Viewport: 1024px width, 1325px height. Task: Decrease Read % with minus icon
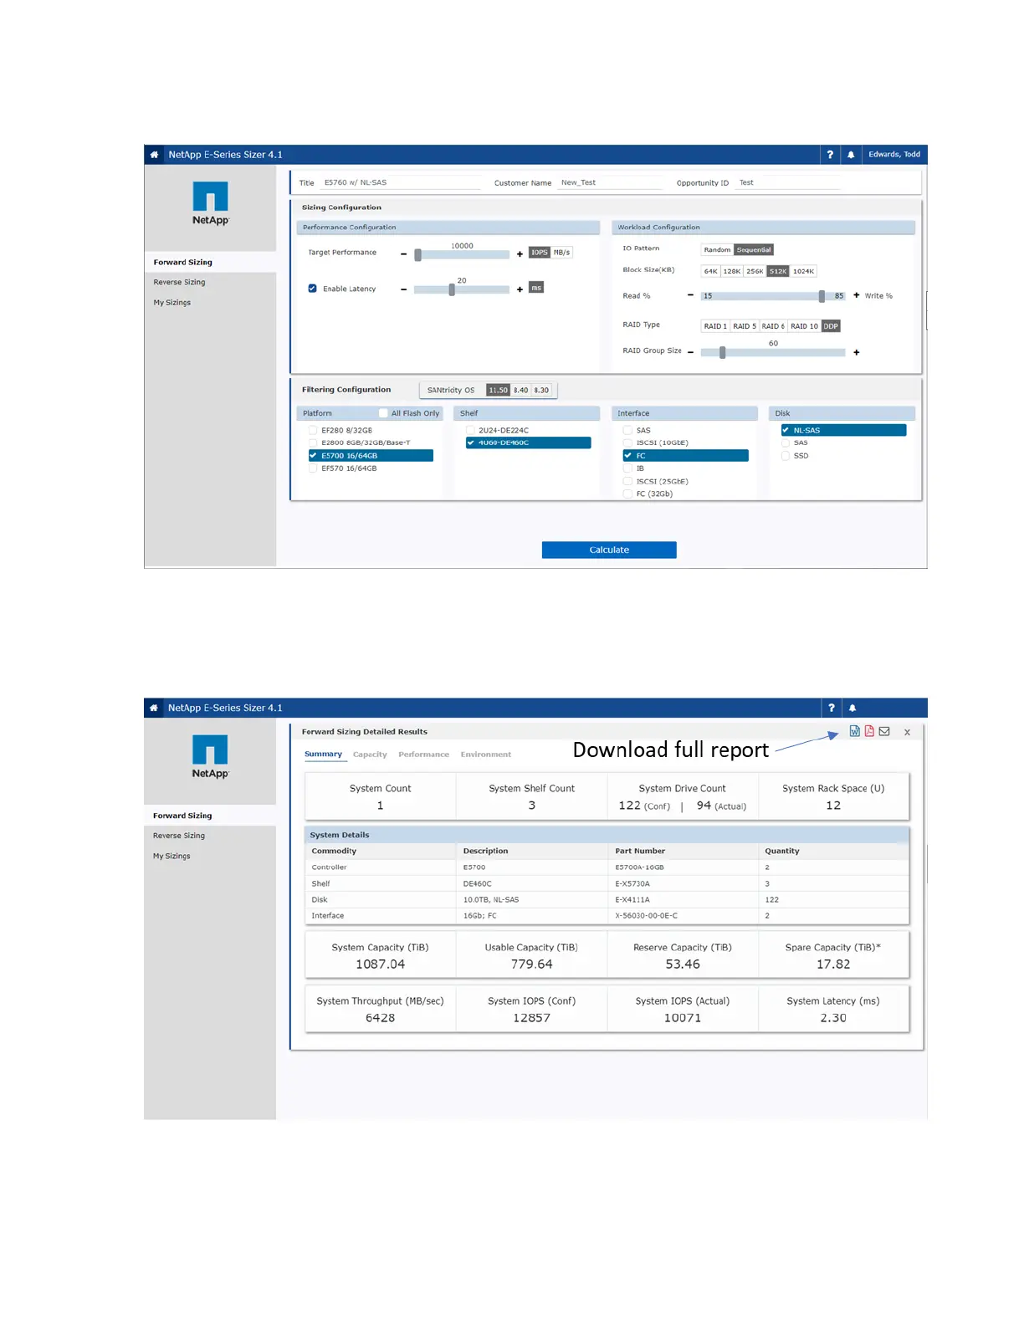tap(690, 295)
